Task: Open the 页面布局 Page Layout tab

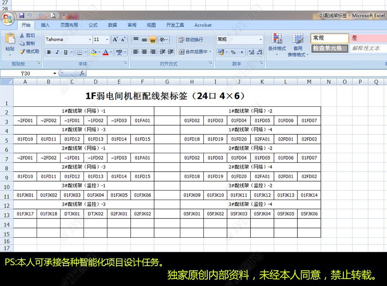Action: tap(69, 25)
